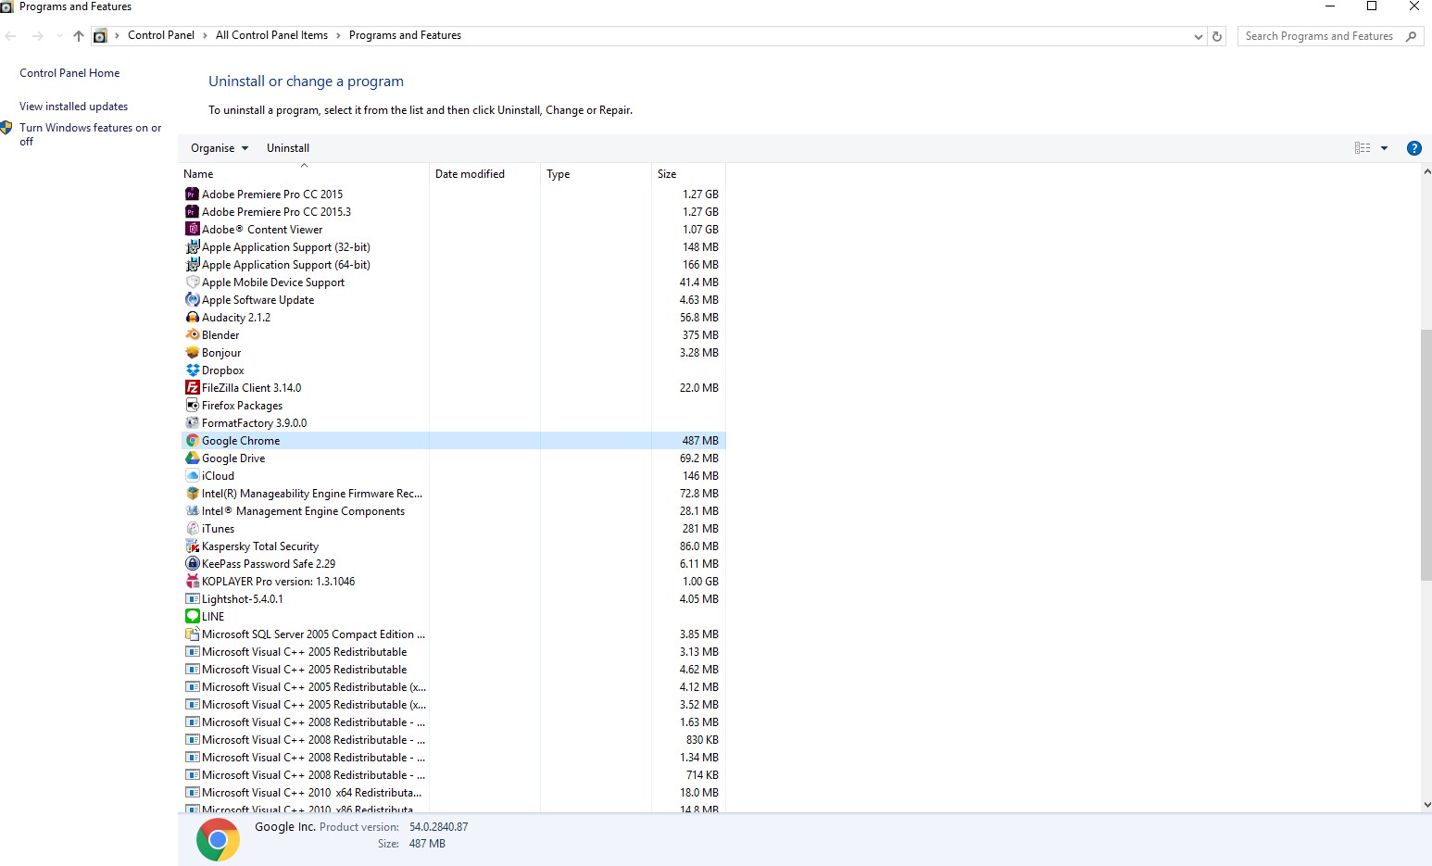1432x866 pixels.
Task: Select Intel Management Engine Components row
Action: pyautogui.click(x=453, y=511)
